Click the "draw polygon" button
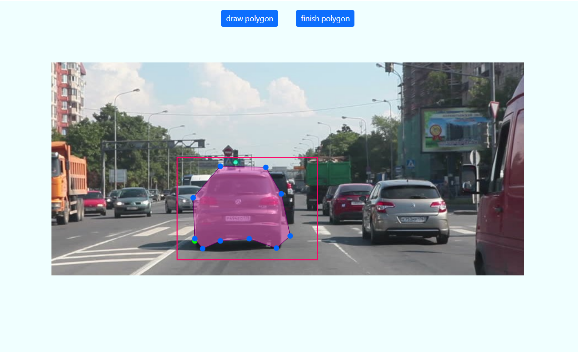Screen dimensions: 578x352 249,19
